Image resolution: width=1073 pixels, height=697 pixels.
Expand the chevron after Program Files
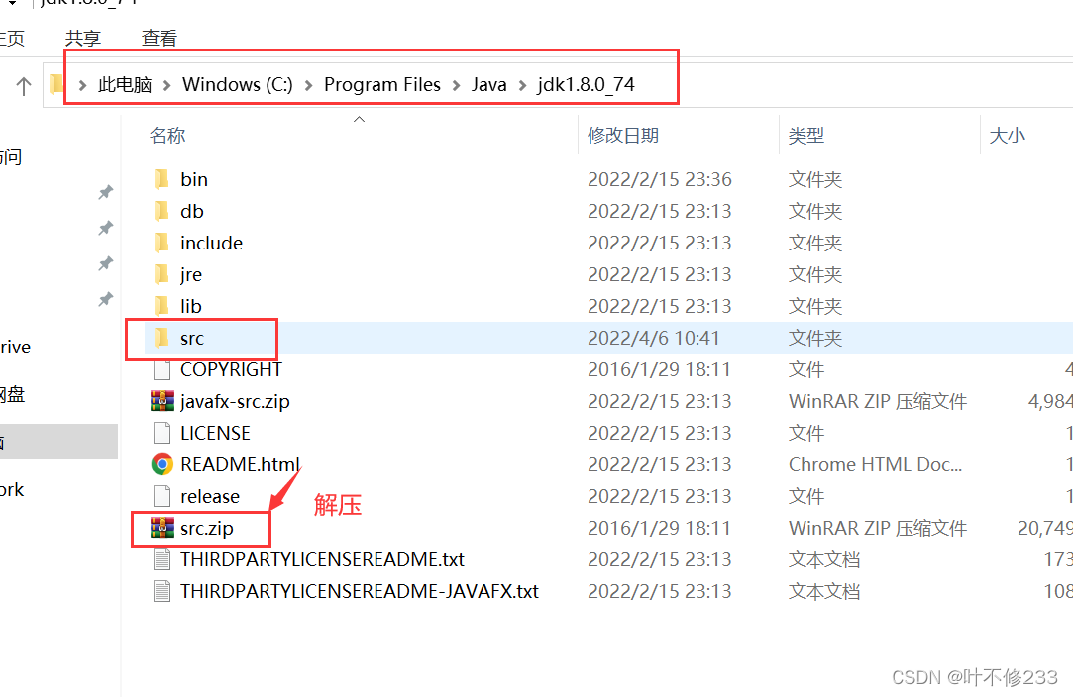coord(456,85)
